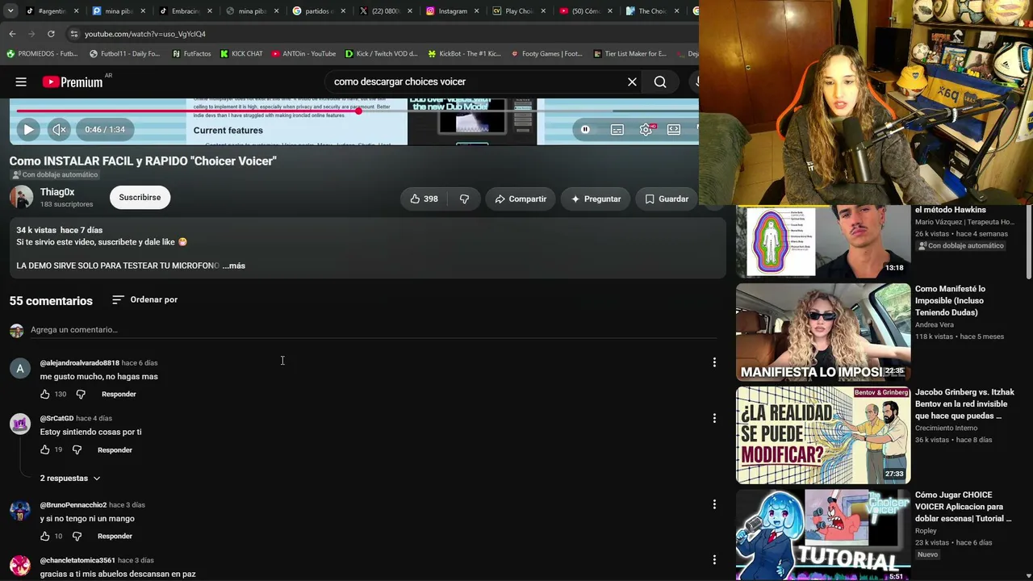Dislike the comment by @BrunoPennacchio2
The image size is (1033, 581).
(77, 536)
